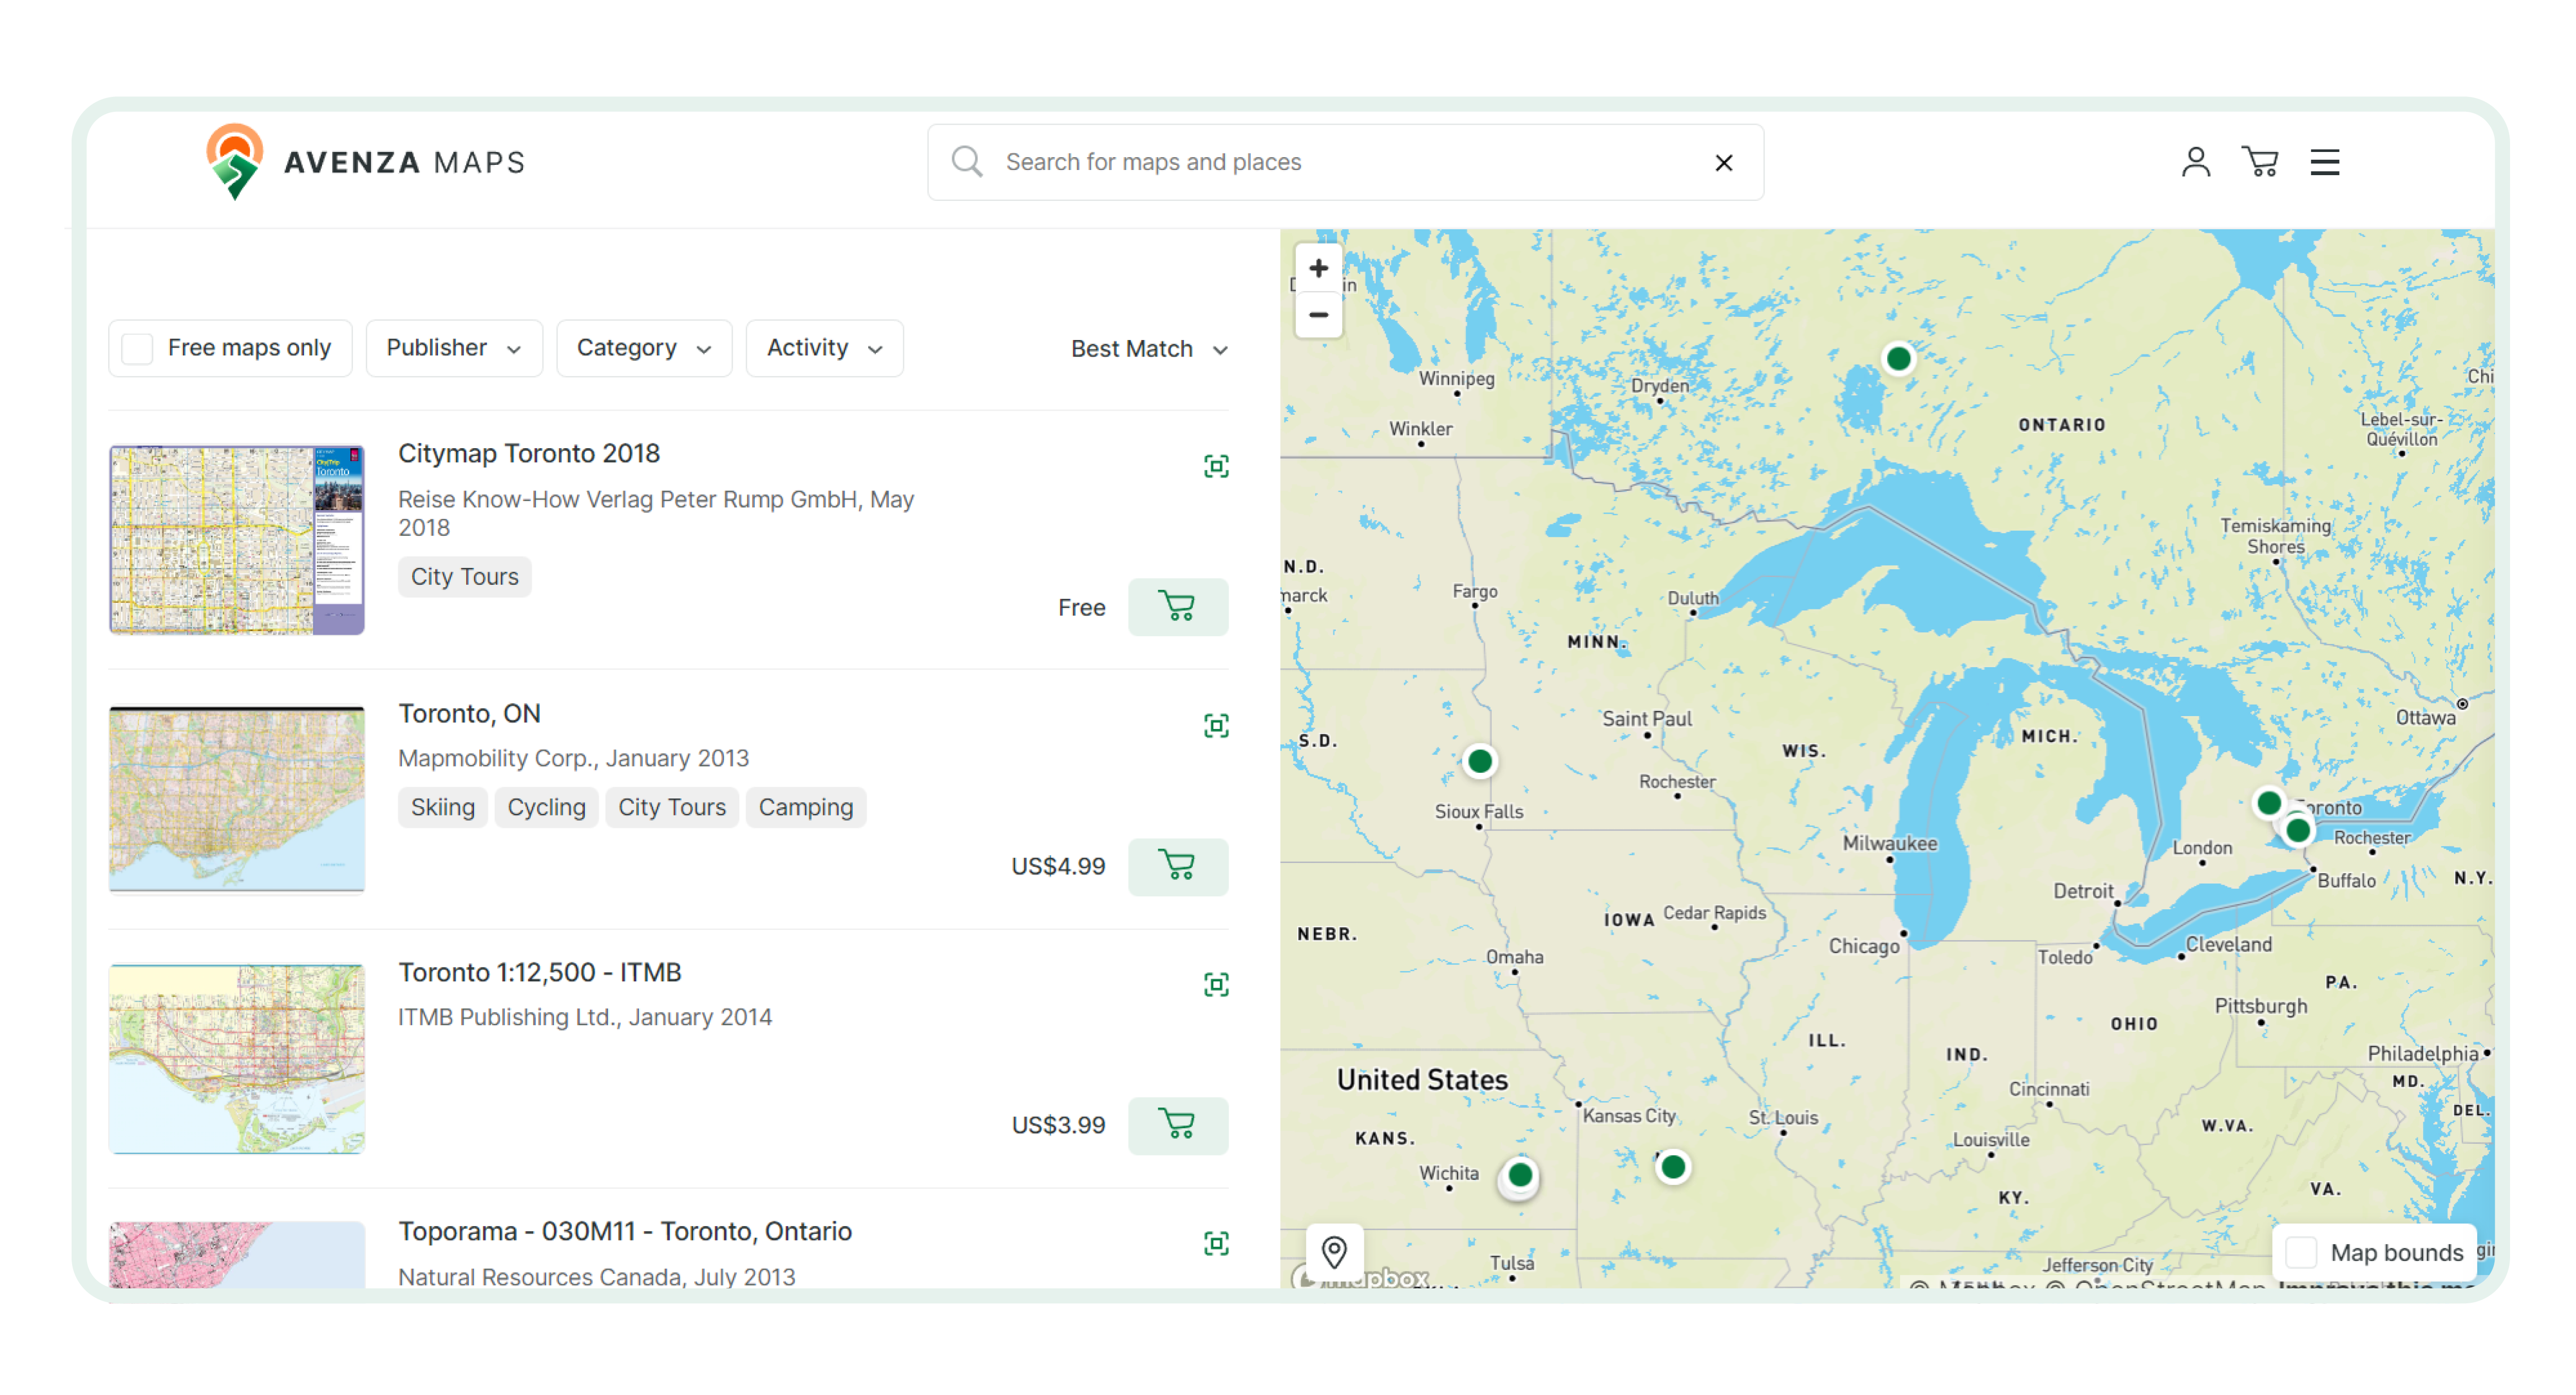2576x1395 pixels.
Task: Click Mapmobility Corp., January 2013 text
Action: [x=573, y=758]
